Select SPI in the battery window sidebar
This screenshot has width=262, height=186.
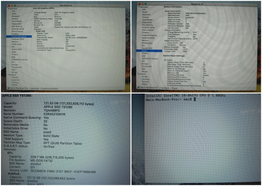(143, 61)
